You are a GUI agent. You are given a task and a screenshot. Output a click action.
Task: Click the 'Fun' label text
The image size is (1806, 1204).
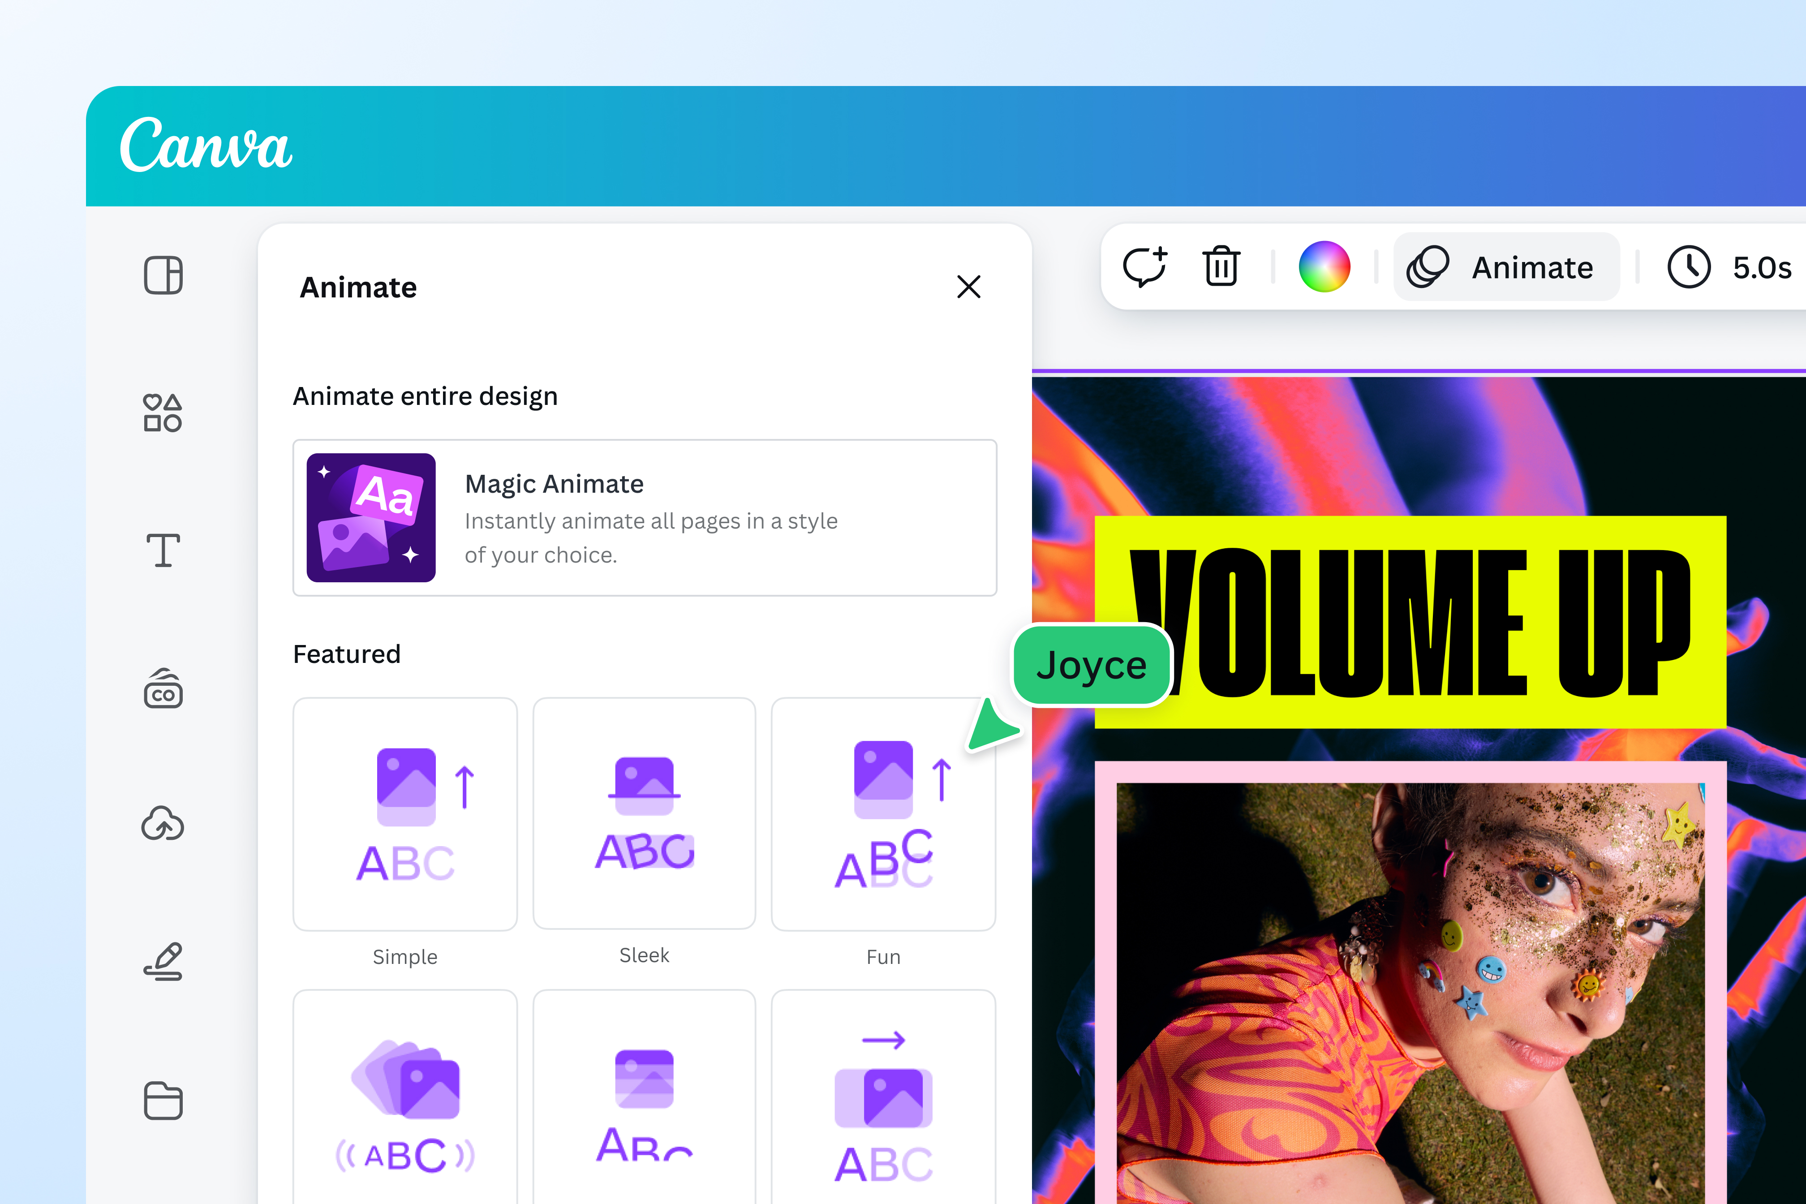tap(884, 957)
